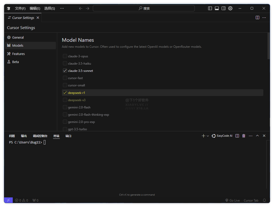Expand the hidden menu bar items ellipsis
This screenshot has width=274, height=207.
coord(62,8)
